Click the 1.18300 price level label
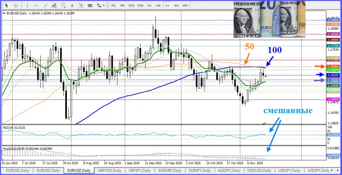This screenshot has height=175, width=342. pos(334,34)
